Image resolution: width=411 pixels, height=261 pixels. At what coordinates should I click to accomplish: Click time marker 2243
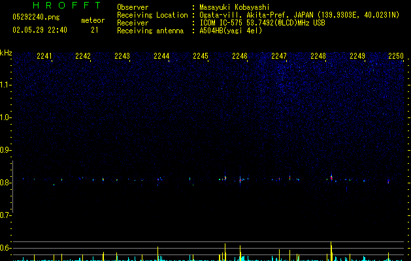coord(122,56)
